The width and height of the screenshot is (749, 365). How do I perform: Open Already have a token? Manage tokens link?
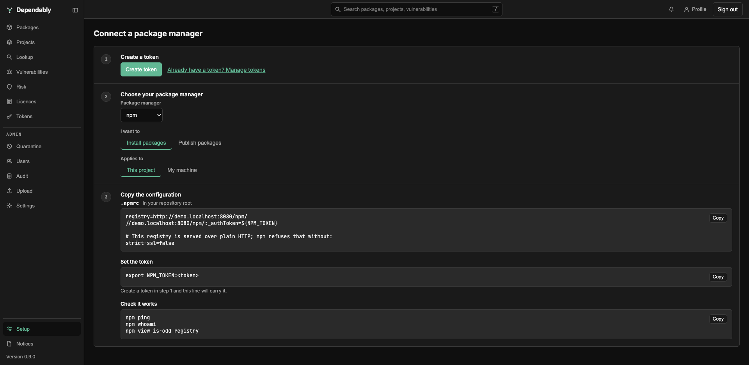pyautogui.click(x=217, y=70)
